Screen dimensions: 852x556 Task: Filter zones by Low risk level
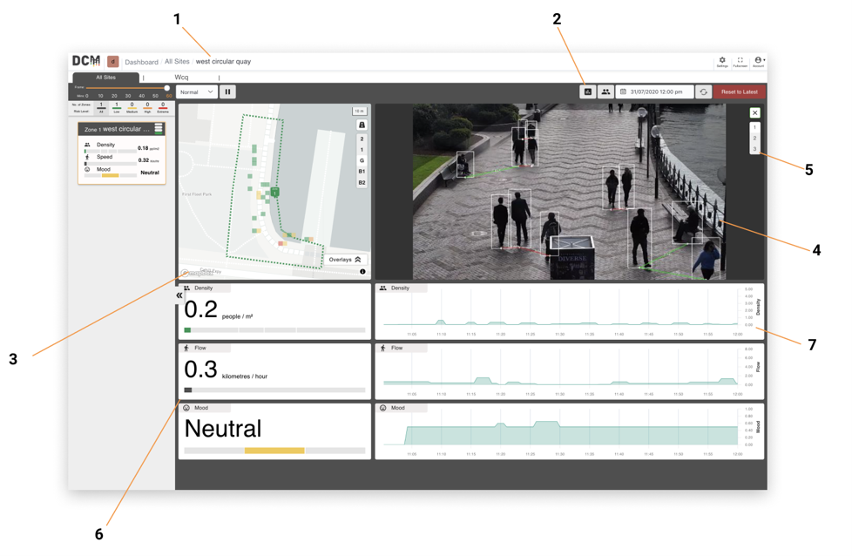point(116,107)
